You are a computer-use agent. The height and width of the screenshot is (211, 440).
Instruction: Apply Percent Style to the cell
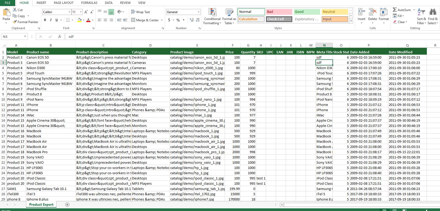click(178, 20)
